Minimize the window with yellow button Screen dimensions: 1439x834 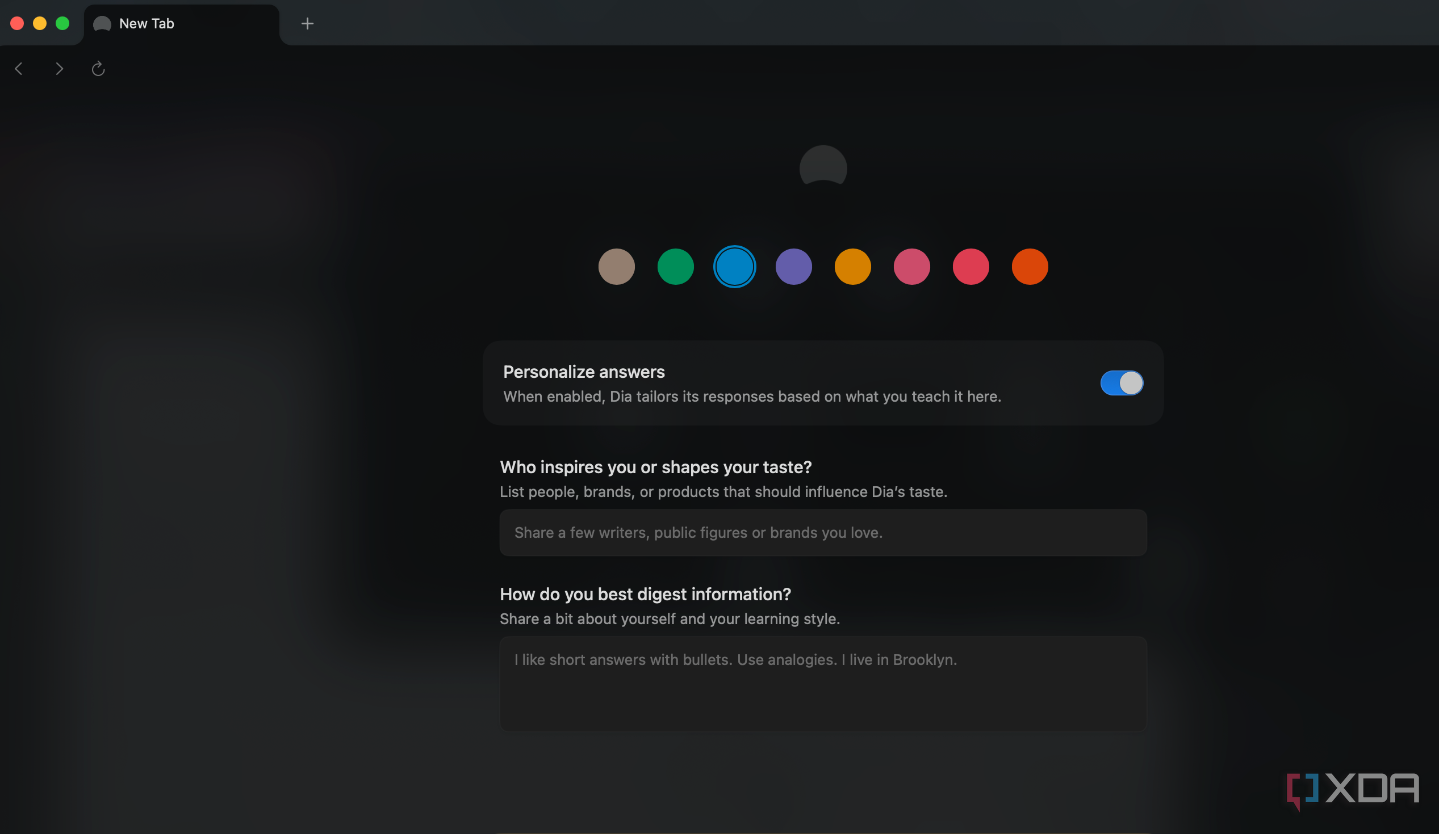click(40, 23)
